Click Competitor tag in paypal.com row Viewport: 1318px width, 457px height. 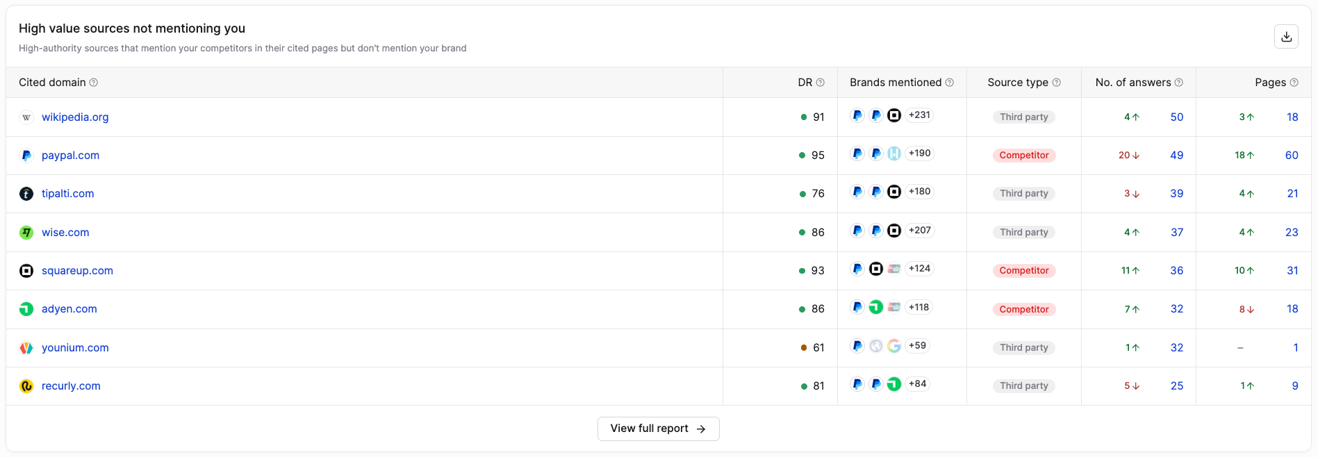(x=1024, y=156)
